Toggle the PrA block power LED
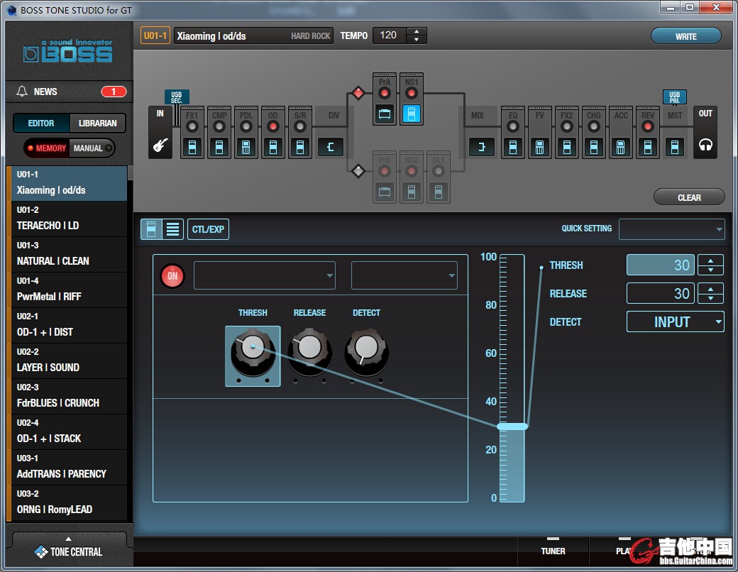The image size is (738, 572). coord(385,93)
